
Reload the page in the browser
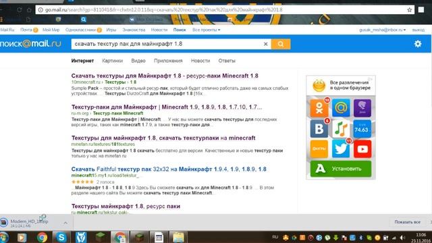pyautogui.click(x=20, y=10)
